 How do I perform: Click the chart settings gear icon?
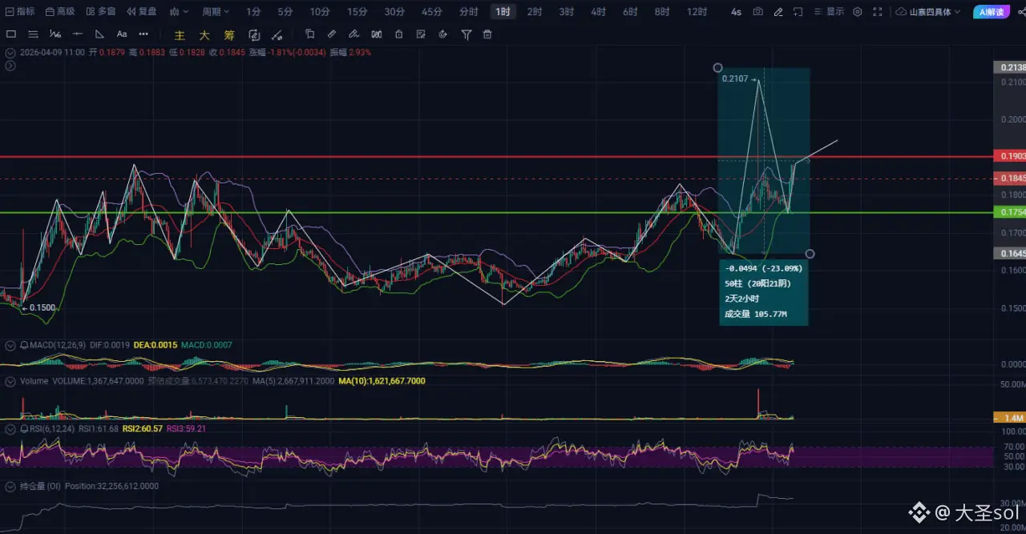coord(858,12)
